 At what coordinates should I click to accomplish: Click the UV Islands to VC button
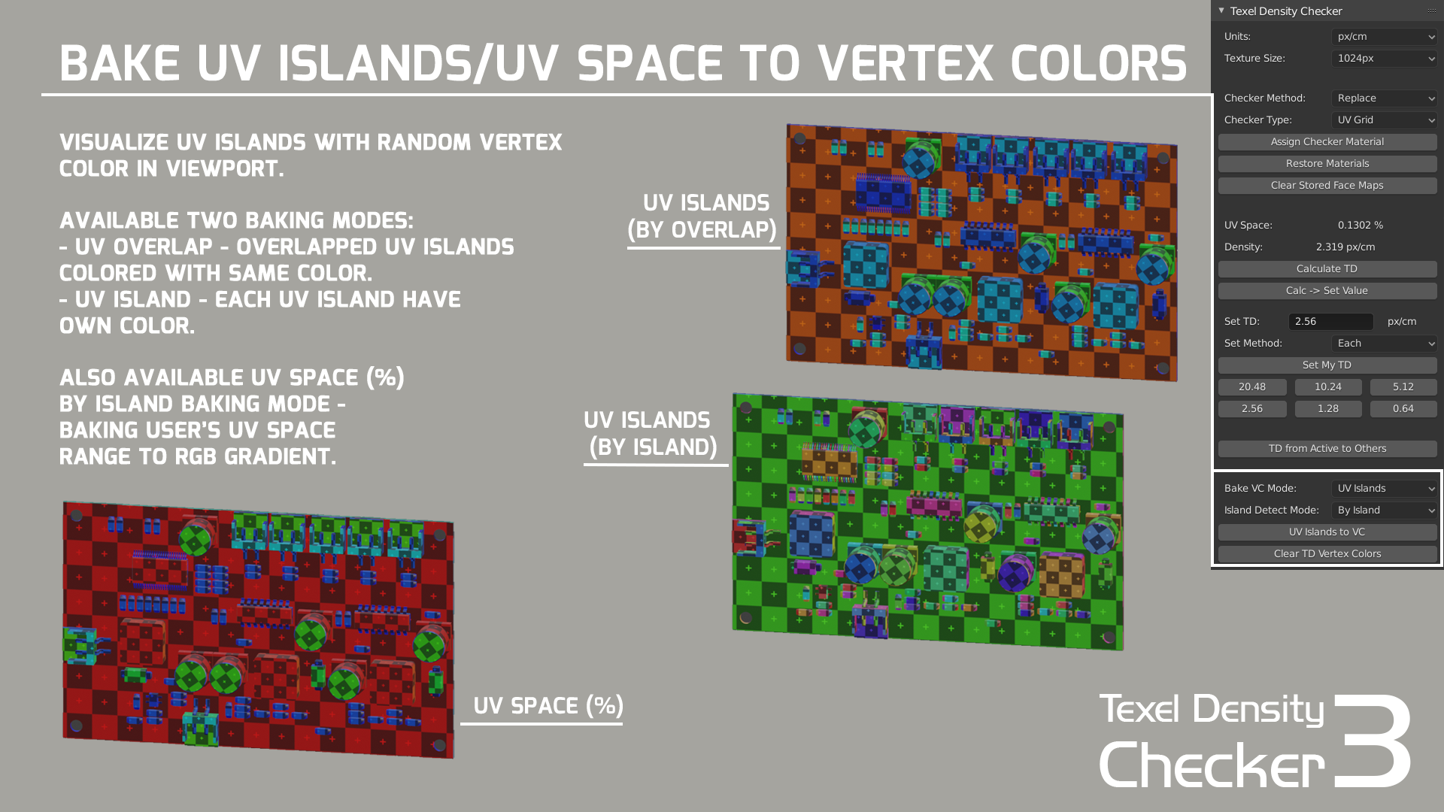click(x=1327, y=532)
